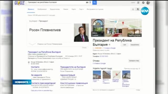
Task: Click Повече за Росен Плевнелиев
Action: click(x=50, y=44)
